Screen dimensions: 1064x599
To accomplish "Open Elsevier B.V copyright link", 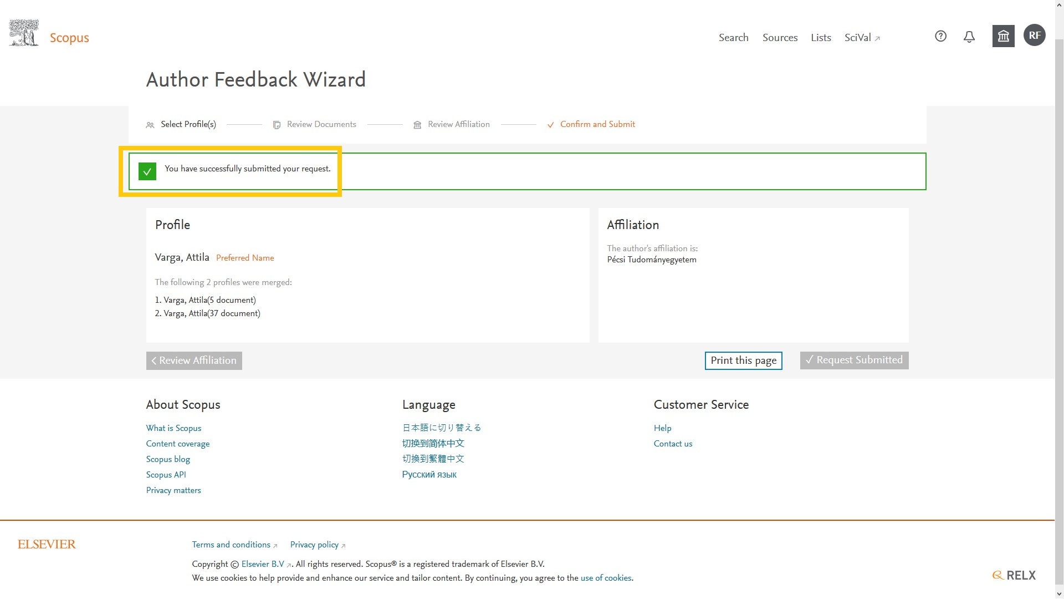I will (x=266, y=564).
